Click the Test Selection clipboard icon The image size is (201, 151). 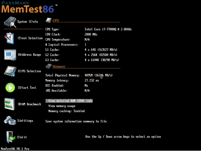click(x=9, y=38)
